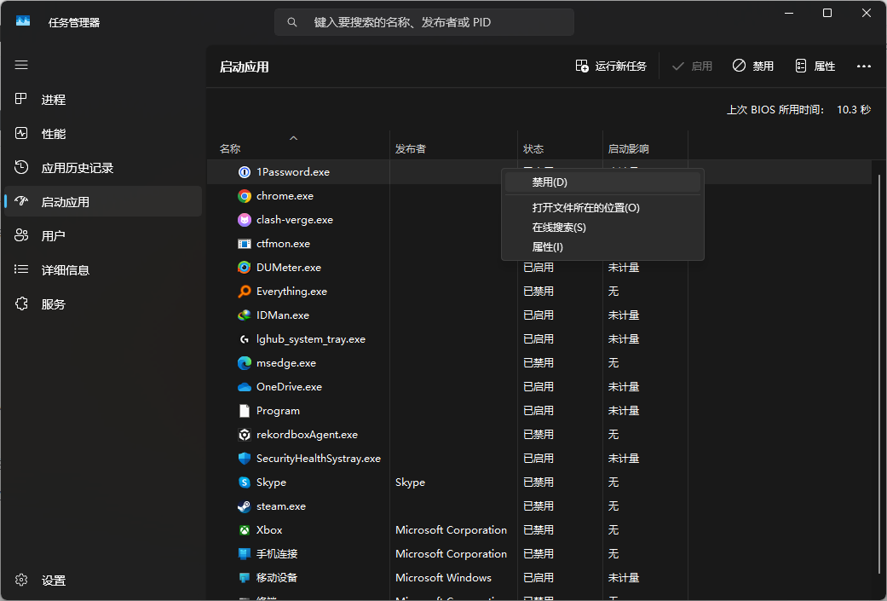Image resolution: width=887 pixels, height=601 pixels.
Task: Open 设置 gear at bottom left
Action: coord(21,580)
